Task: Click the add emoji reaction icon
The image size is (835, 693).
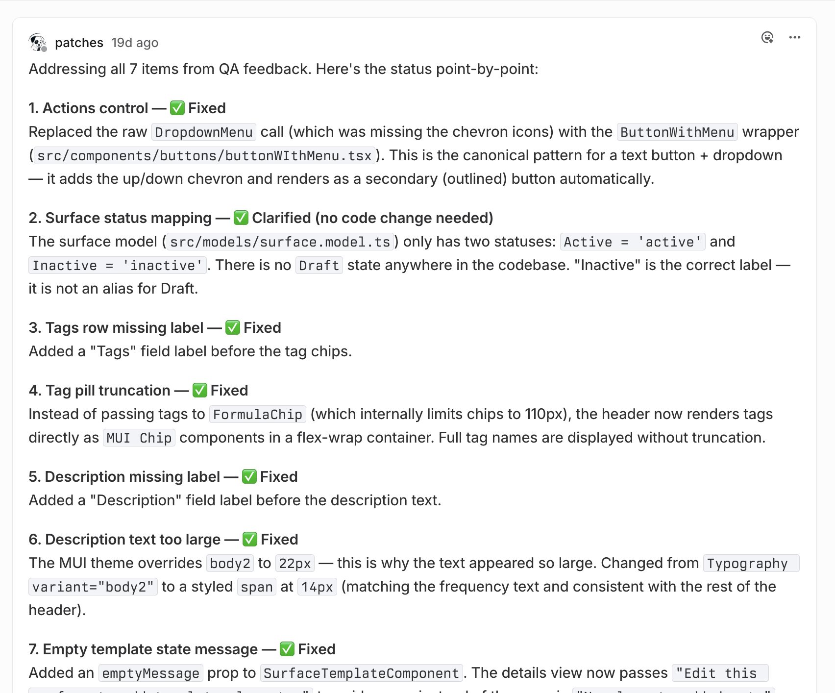Action: click(x=767, y=37)
